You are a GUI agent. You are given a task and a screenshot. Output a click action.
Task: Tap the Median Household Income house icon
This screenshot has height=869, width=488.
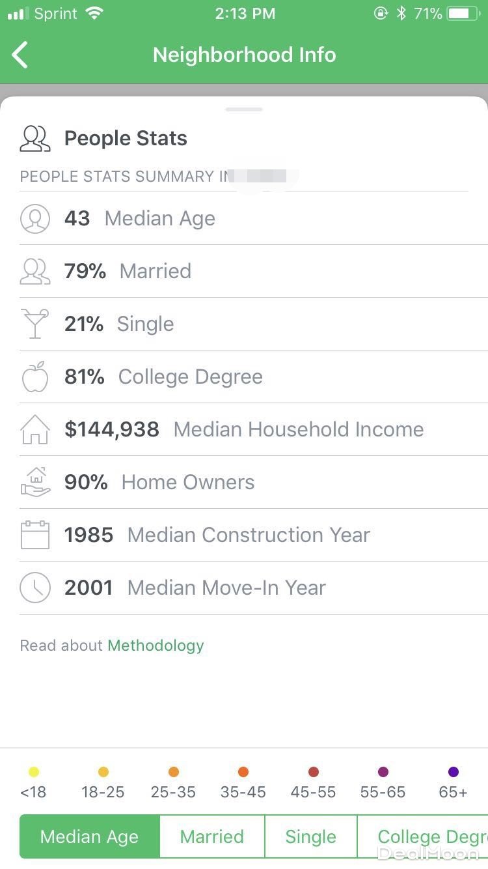click(35, 430)
